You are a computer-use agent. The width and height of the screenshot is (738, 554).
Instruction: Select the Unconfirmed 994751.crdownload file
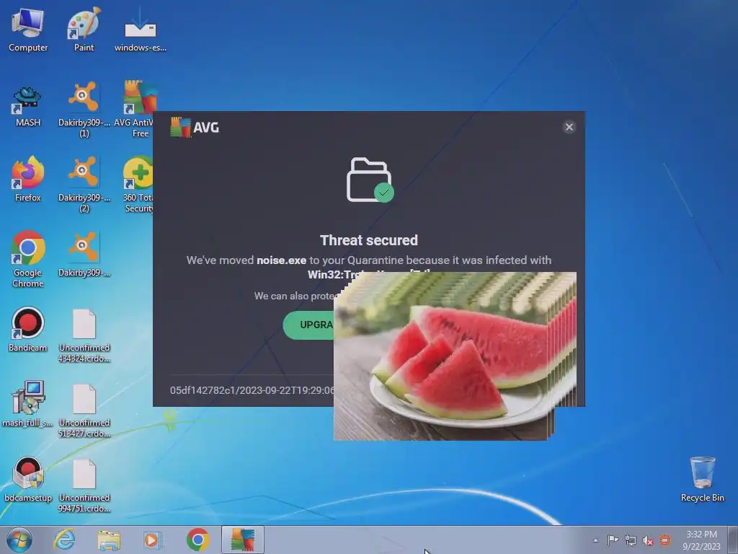(x=84, y=485)
